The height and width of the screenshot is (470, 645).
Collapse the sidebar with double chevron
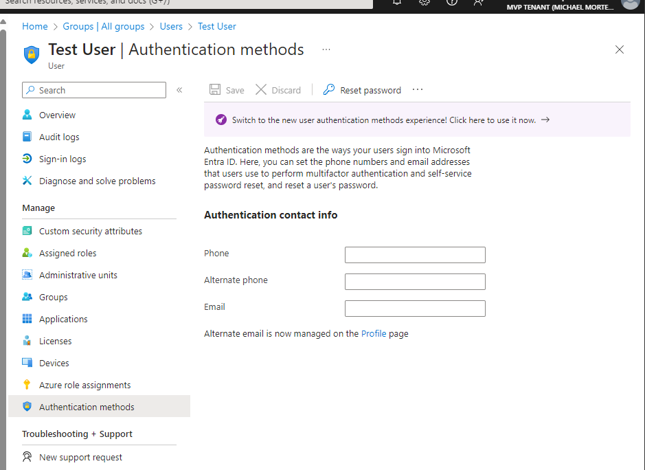pyautogui.click(x=179, y=90)
